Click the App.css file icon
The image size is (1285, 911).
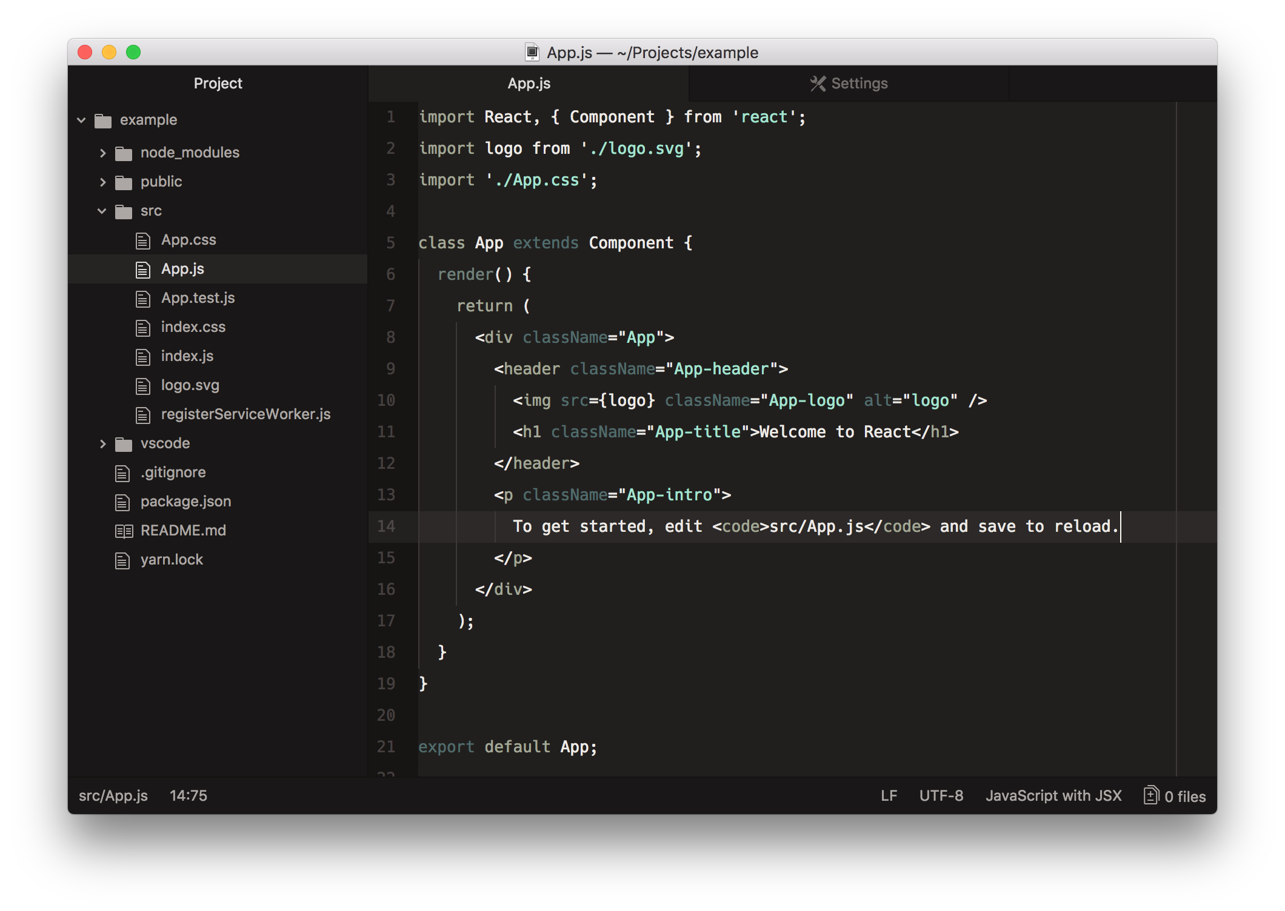pos(143,240)
